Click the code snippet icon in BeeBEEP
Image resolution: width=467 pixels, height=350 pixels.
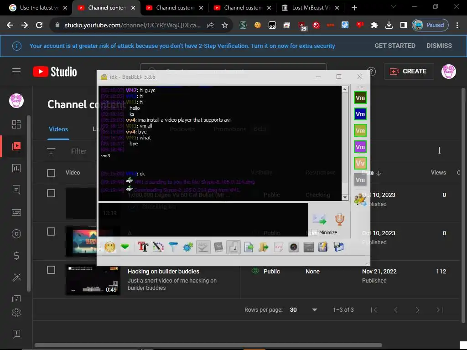pyautogui.click(x=279, y=247)
